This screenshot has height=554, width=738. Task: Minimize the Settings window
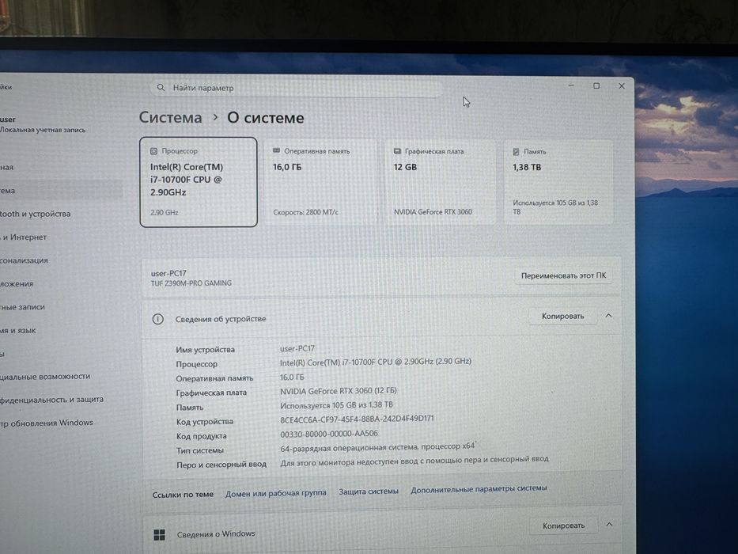click(571, 85)
